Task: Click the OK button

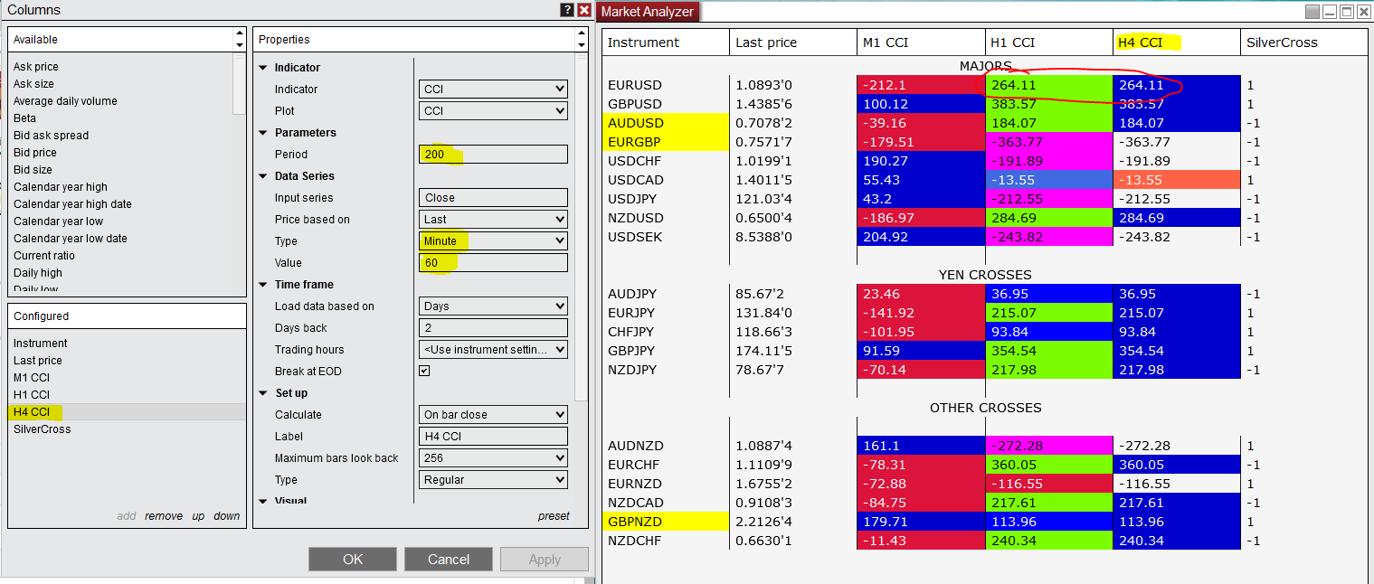Action: [353, 559]
